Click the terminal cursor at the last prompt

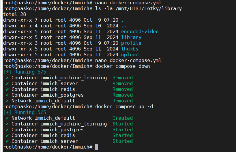pos(97,147)
